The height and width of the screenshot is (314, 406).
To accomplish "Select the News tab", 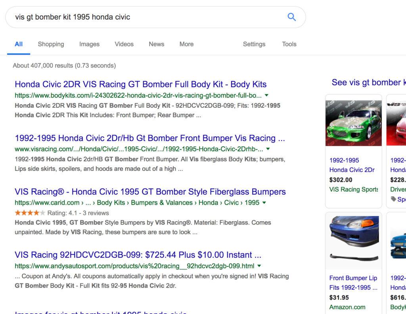I will (156, 44).
